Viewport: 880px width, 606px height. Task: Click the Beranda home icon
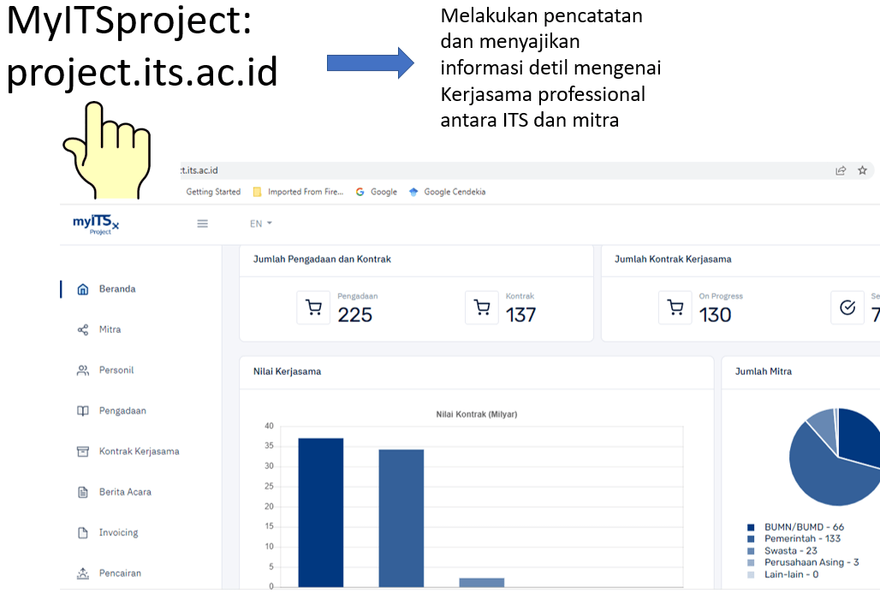pos(82,289)
